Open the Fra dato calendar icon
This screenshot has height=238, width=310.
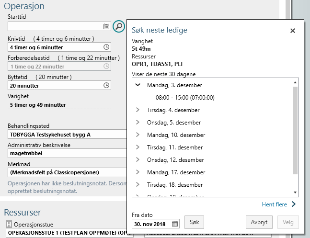click(175, 223)
